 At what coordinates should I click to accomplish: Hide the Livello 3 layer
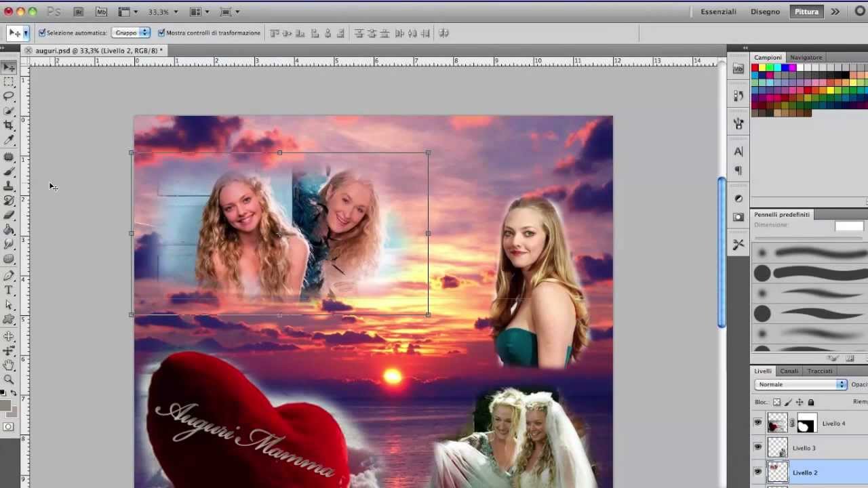[x=758, y=447]
